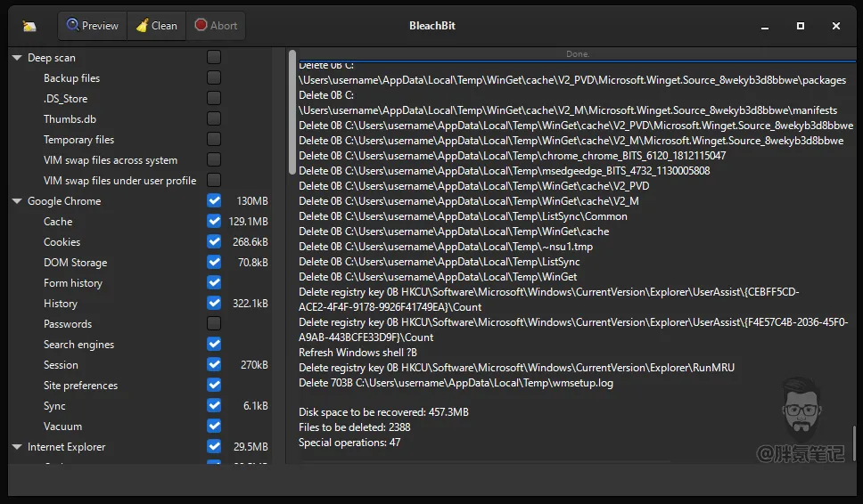The height and width of the screenshot is (504, 863).
Task: Click the 'Refresh Windows shell ?B' log line
Action: click(358, 353)
